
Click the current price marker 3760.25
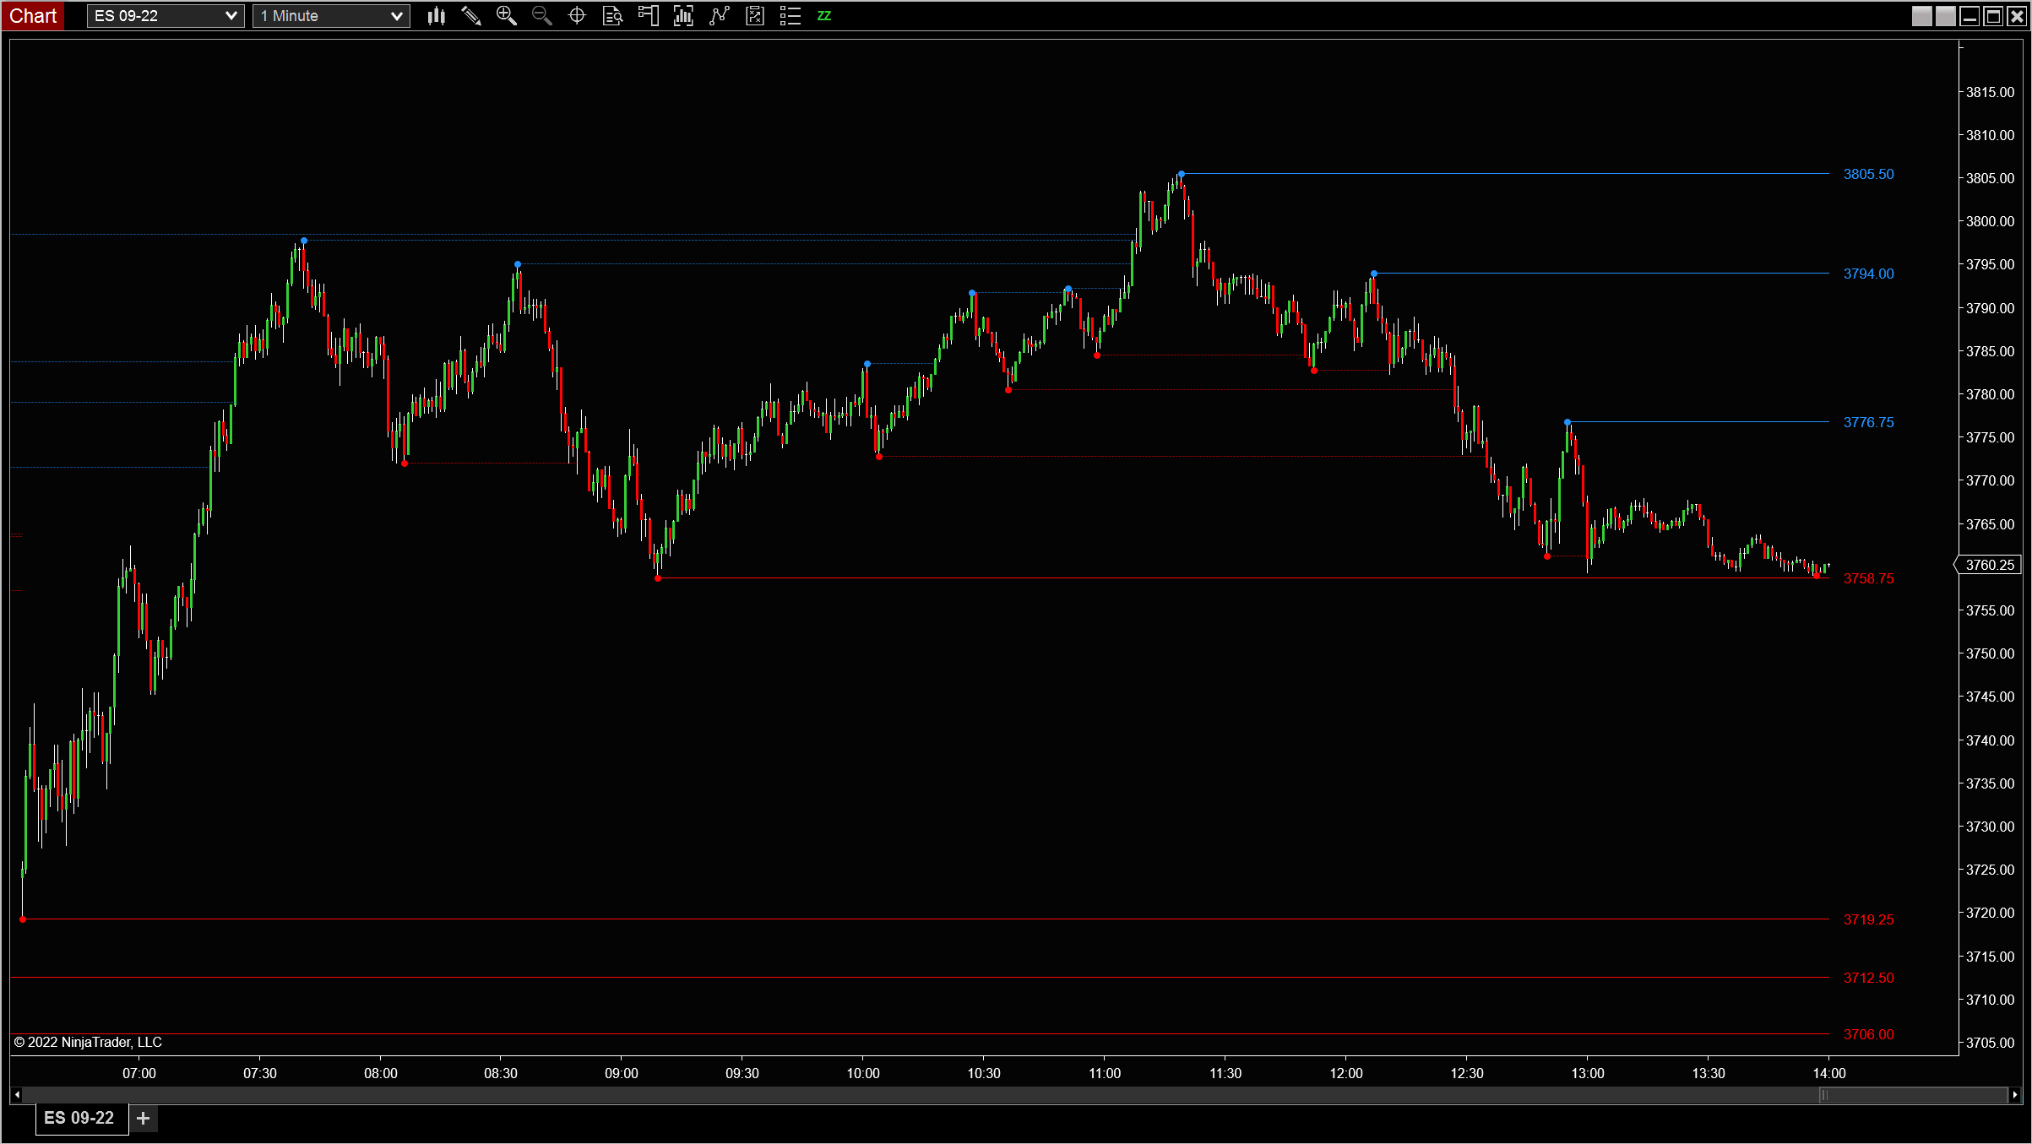[1989, 565]
